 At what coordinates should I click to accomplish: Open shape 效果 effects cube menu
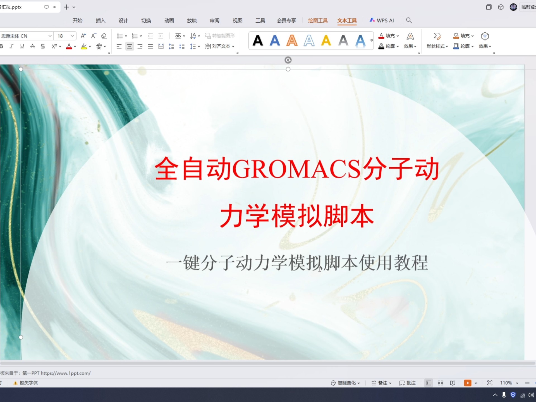(485, 41)
